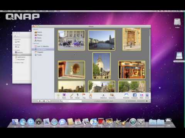Collapse the Recent section in the iPhoto sidebar
The height and width of the screenshot is (138, 185).
point(33,44)
